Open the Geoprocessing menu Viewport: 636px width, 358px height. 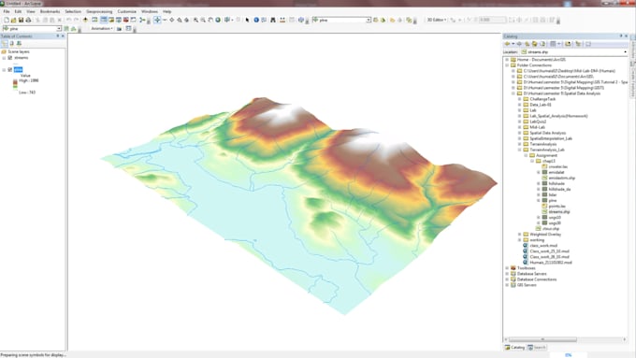pos(99,12)
